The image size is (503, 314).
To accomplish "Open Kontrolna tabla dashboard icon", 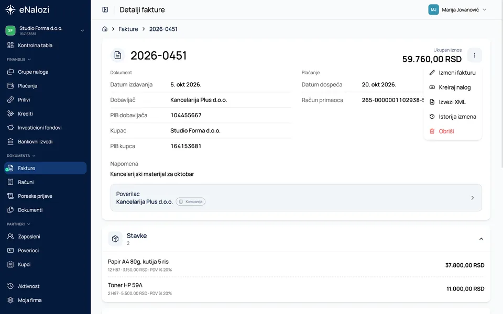I will coord(10,45).
